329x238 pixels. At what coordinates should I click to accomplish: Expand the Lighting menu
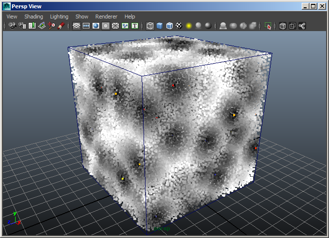pos(59,17)
